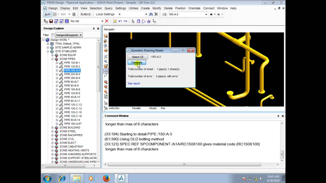The height and width of the screenshot is (183, 326).
Task: Click the grey colour swatch beside Auto
Action: pyautogui.click(x=55, y=14)
